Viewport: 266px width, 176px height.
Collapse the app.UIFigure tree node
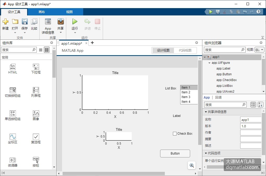tap(209, 63)
